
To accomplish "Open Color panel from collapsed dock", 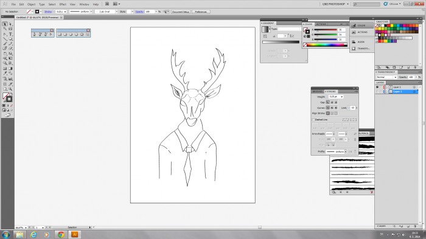I will [361, 26].
